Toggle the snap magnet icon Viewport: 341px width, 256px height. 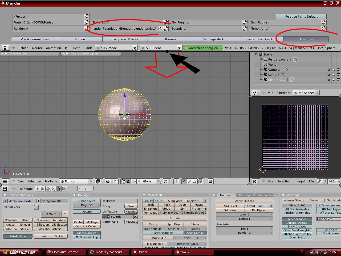coord(176,181)
